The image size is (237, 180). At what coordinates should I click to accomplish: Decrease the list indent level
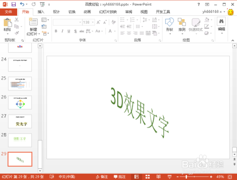point(122,27)
